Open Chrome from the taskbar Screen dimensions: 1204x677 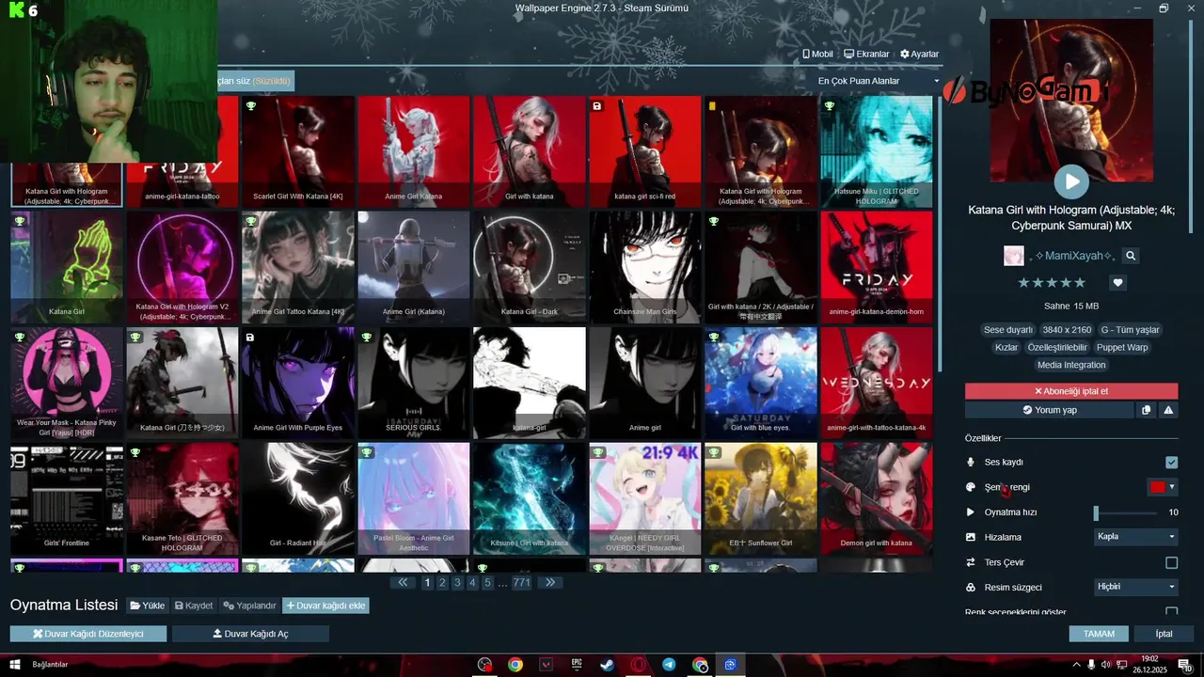point(515,664)
